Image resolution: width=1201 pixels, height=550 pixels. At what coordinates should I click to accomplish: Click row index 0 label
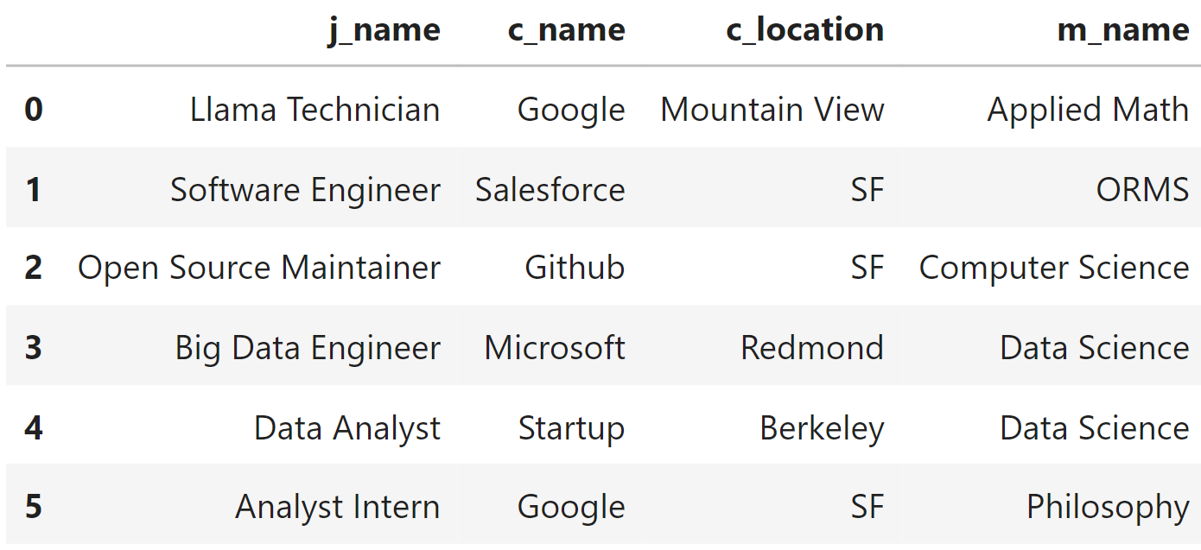(33, 110)
